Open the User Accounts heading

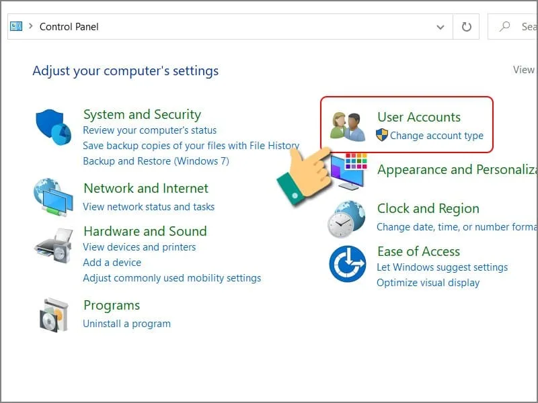418,117
